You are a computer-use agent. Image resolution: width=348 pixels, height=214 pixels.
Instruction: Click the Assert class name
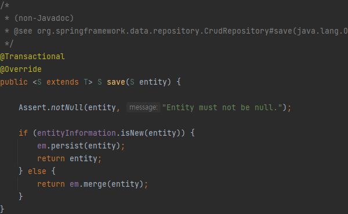tap(32, 108)
